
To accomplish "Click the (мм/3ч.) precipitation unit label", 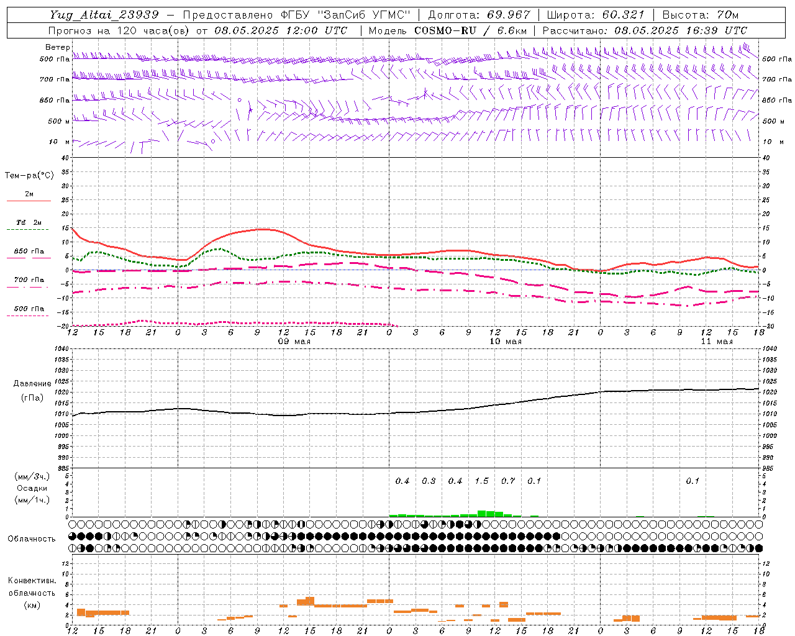I will pos(32,476).
